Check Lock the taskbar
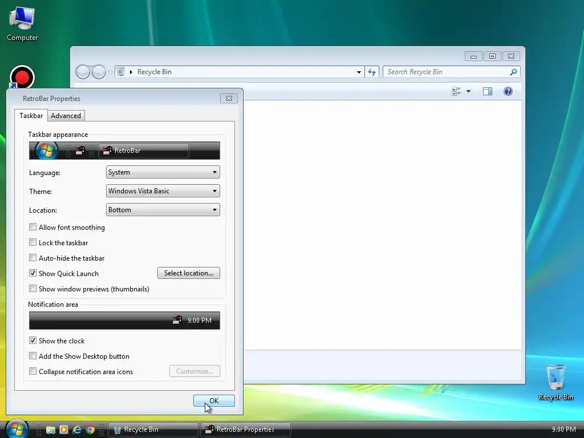The width and height of the screenshot is (584, 438). (x=33, y=242)
